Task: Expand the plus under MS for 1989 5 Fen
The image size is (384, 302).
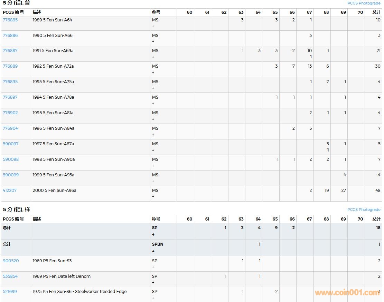Action: tap(153, 26)
